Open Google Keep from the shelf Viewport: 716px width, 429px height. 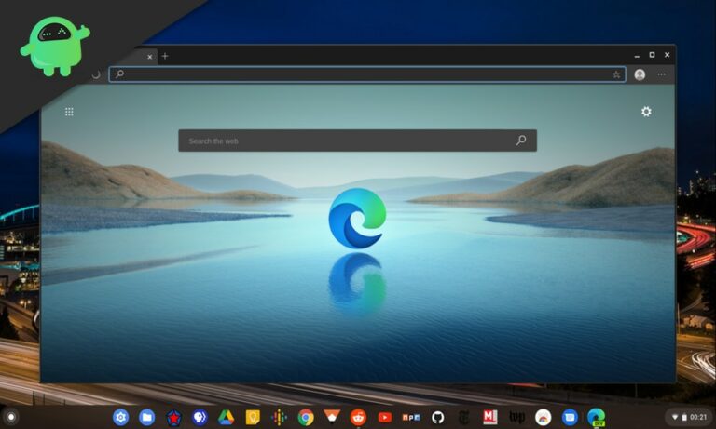253,417
